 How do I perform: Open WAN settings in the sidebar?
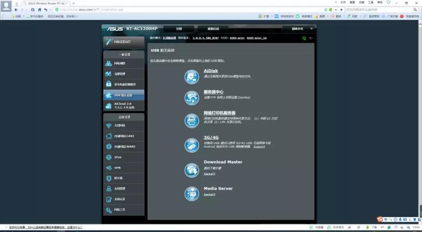click(124, 147)
